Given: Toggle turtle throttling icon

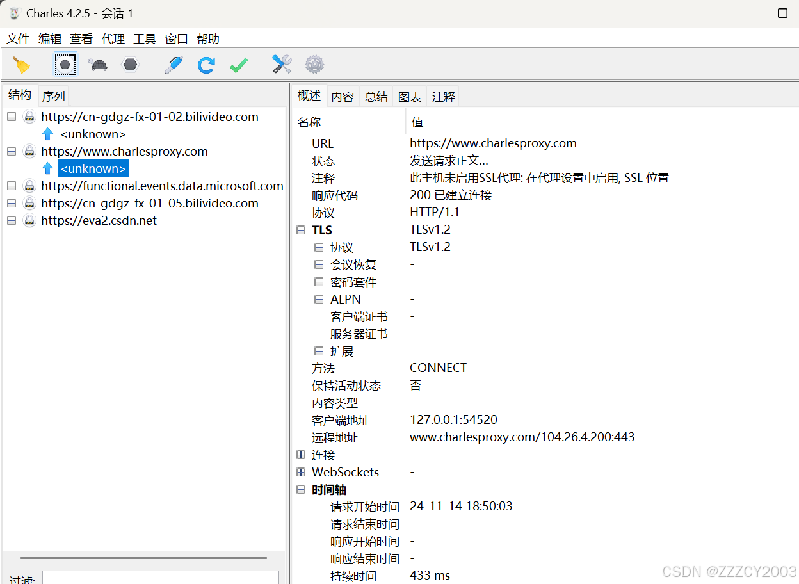Looking at the screenshot, I should pyautogui.click(x=98, y=65).
